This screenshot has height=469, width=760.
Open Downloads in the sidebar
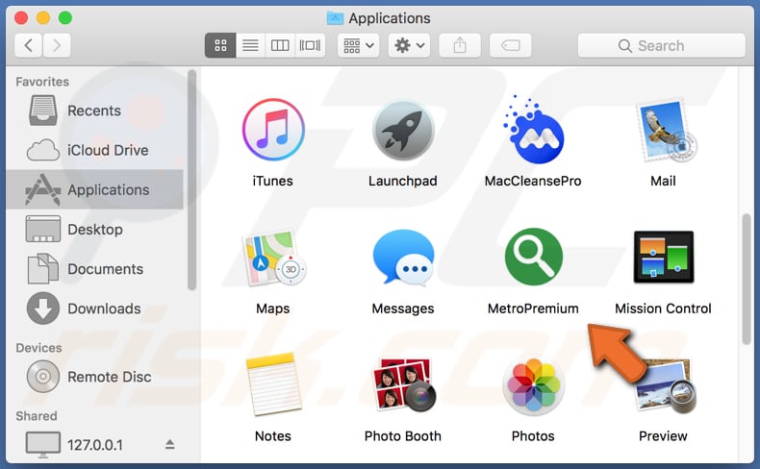(x=94, y=309)
